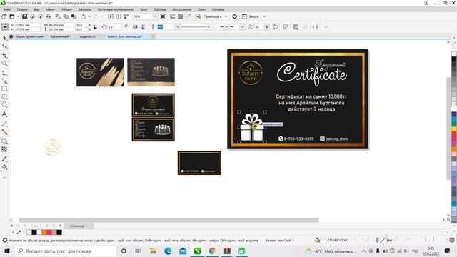
Task: Open the line style dropdown
Action: 209,27
